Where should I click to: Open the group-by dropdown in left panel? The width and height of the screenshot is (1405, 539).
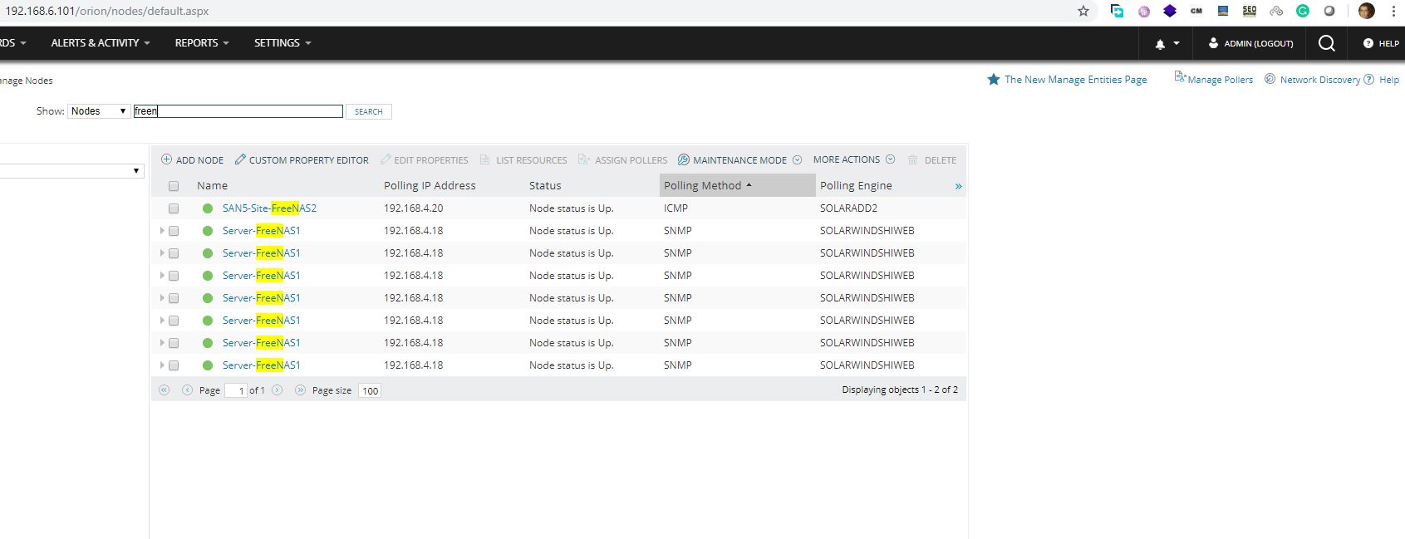[71, 170]
